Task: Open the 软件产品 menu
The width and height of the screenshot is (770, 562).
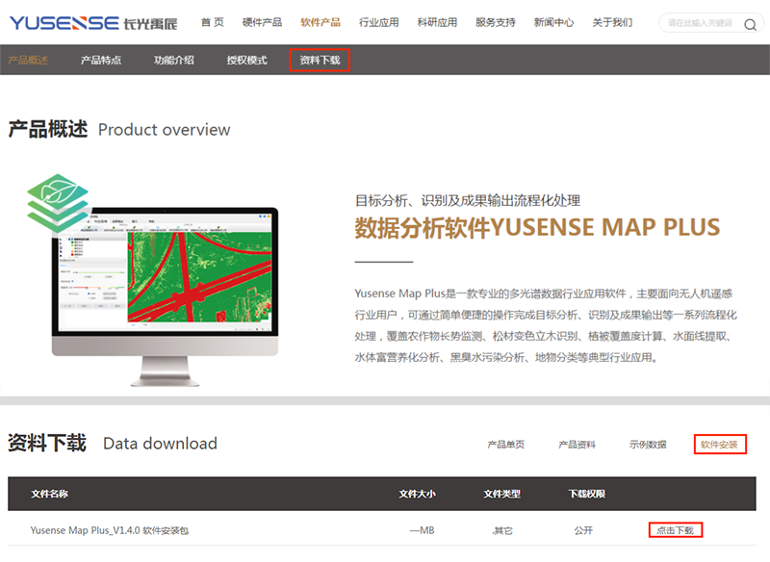Action: click(321, 22)
